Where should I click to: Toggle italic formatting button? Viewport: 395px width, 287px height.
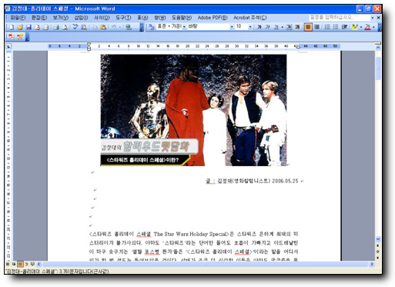click(267, 27)
